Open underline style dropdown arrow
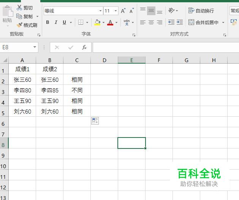The width and height of the screenshot is (239, 200). 71,22
